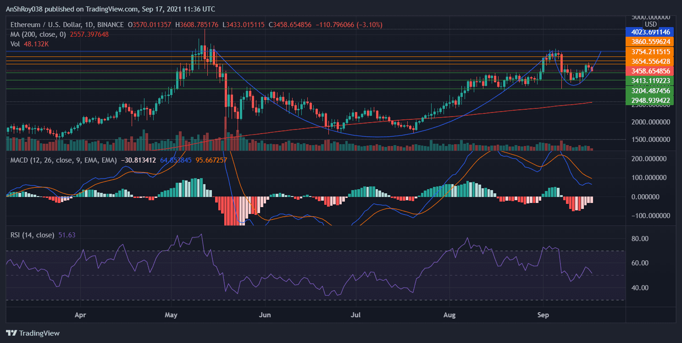This screenshot has height=343, width=682.
Task: Click the Apr label on the time axis
Action: (x=80, y=315)
